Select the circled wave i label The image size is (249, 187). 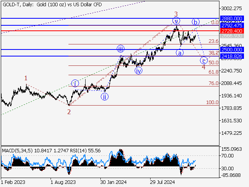[x=75, y=83]
